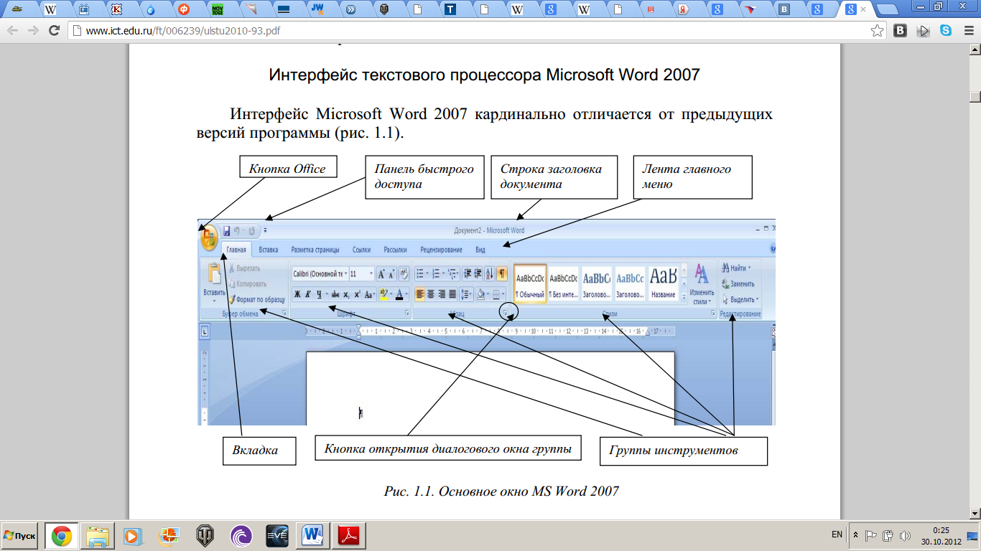Open the Разметка страницы tab

[315, 250]
